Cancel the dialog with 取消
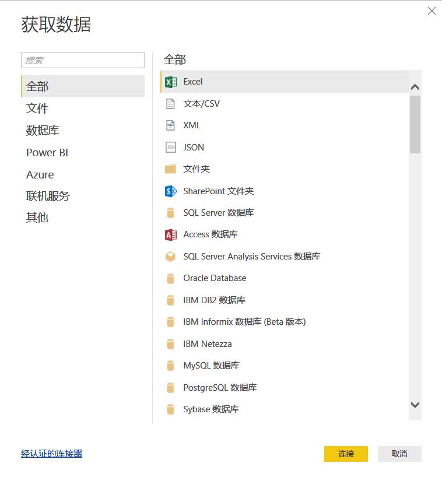 point(399,454)
